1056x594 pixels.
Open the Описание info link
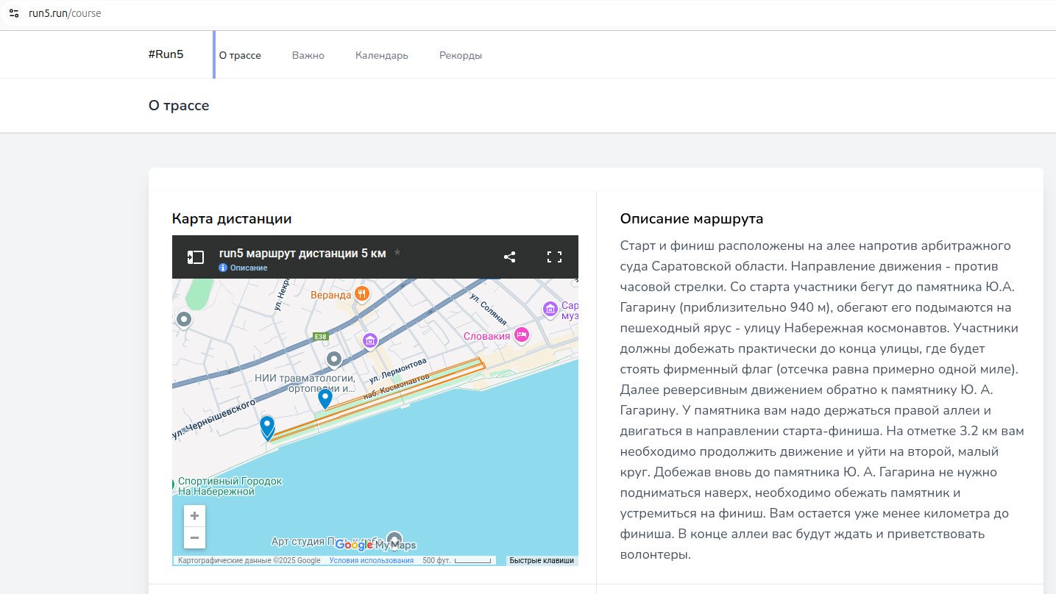244,268
